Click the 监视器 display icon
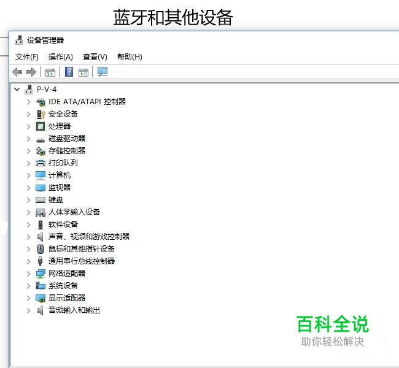The width and height of the screenshot is (399, 368). coord(41,188)
